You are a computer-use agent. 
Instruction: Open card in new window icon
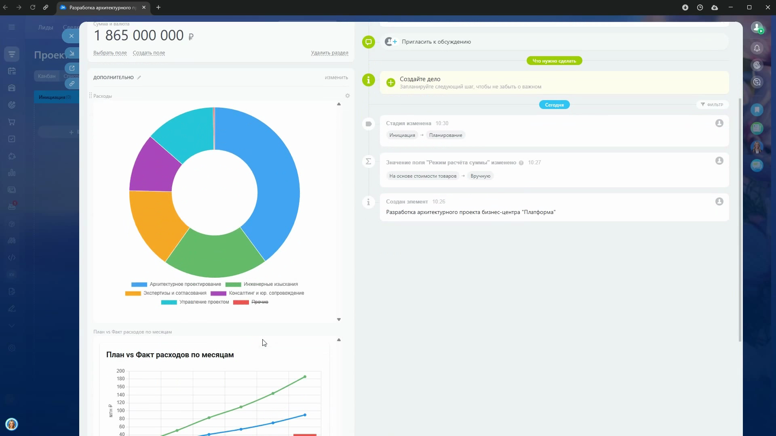(72, 68)
